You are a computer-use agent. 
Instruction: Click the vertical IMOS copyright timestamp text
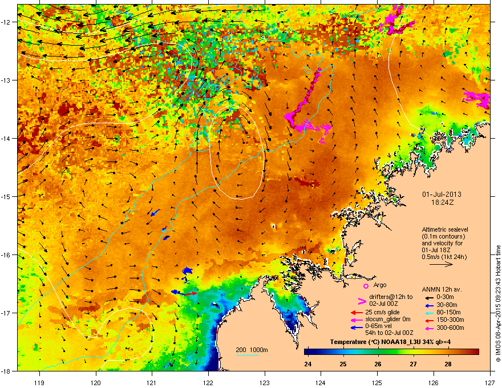click(x=498, y=304)
